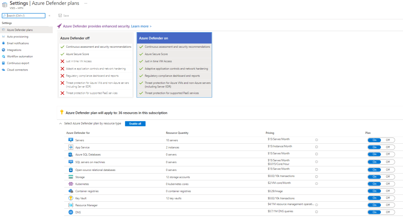Click the Servers resource type icon
Screen dimensions: 403x217
pos(71,140)
